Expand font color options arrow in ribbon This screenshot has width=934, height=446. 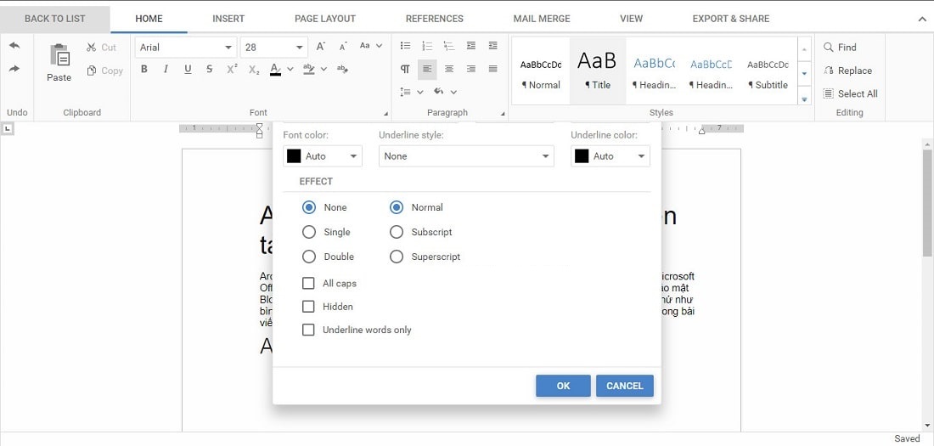click(290, 69)
